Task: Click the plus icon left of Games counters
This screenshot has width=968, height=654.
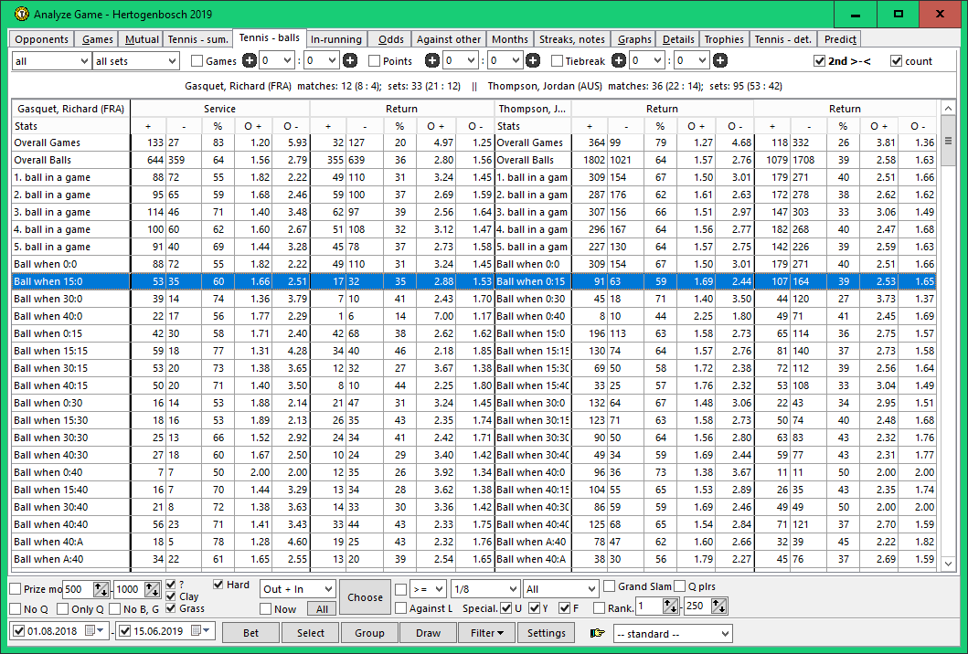Action: pyautogui.click(x=250, y=61)
